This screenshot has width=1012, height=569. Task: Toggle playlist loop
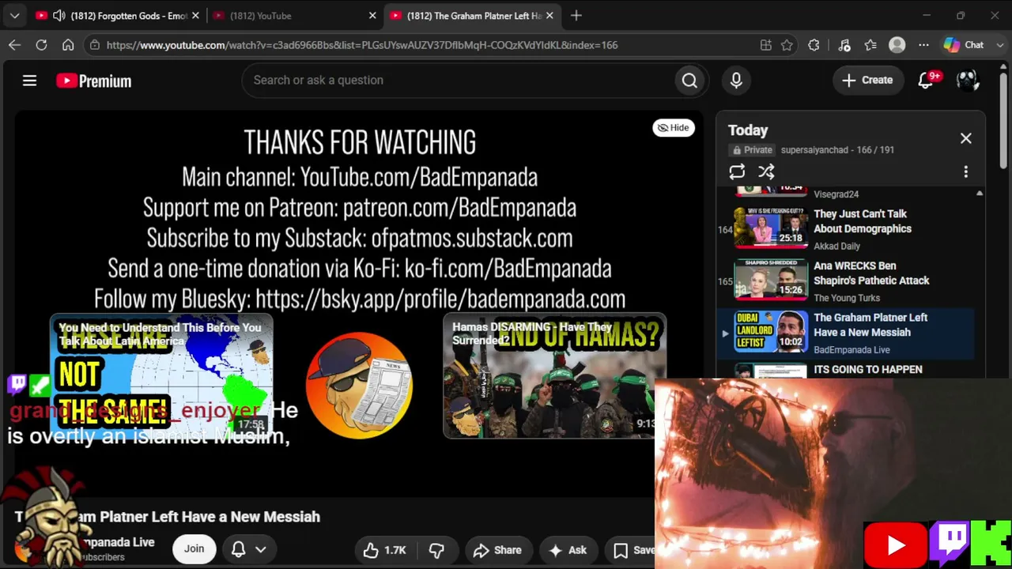pos(737,171)
